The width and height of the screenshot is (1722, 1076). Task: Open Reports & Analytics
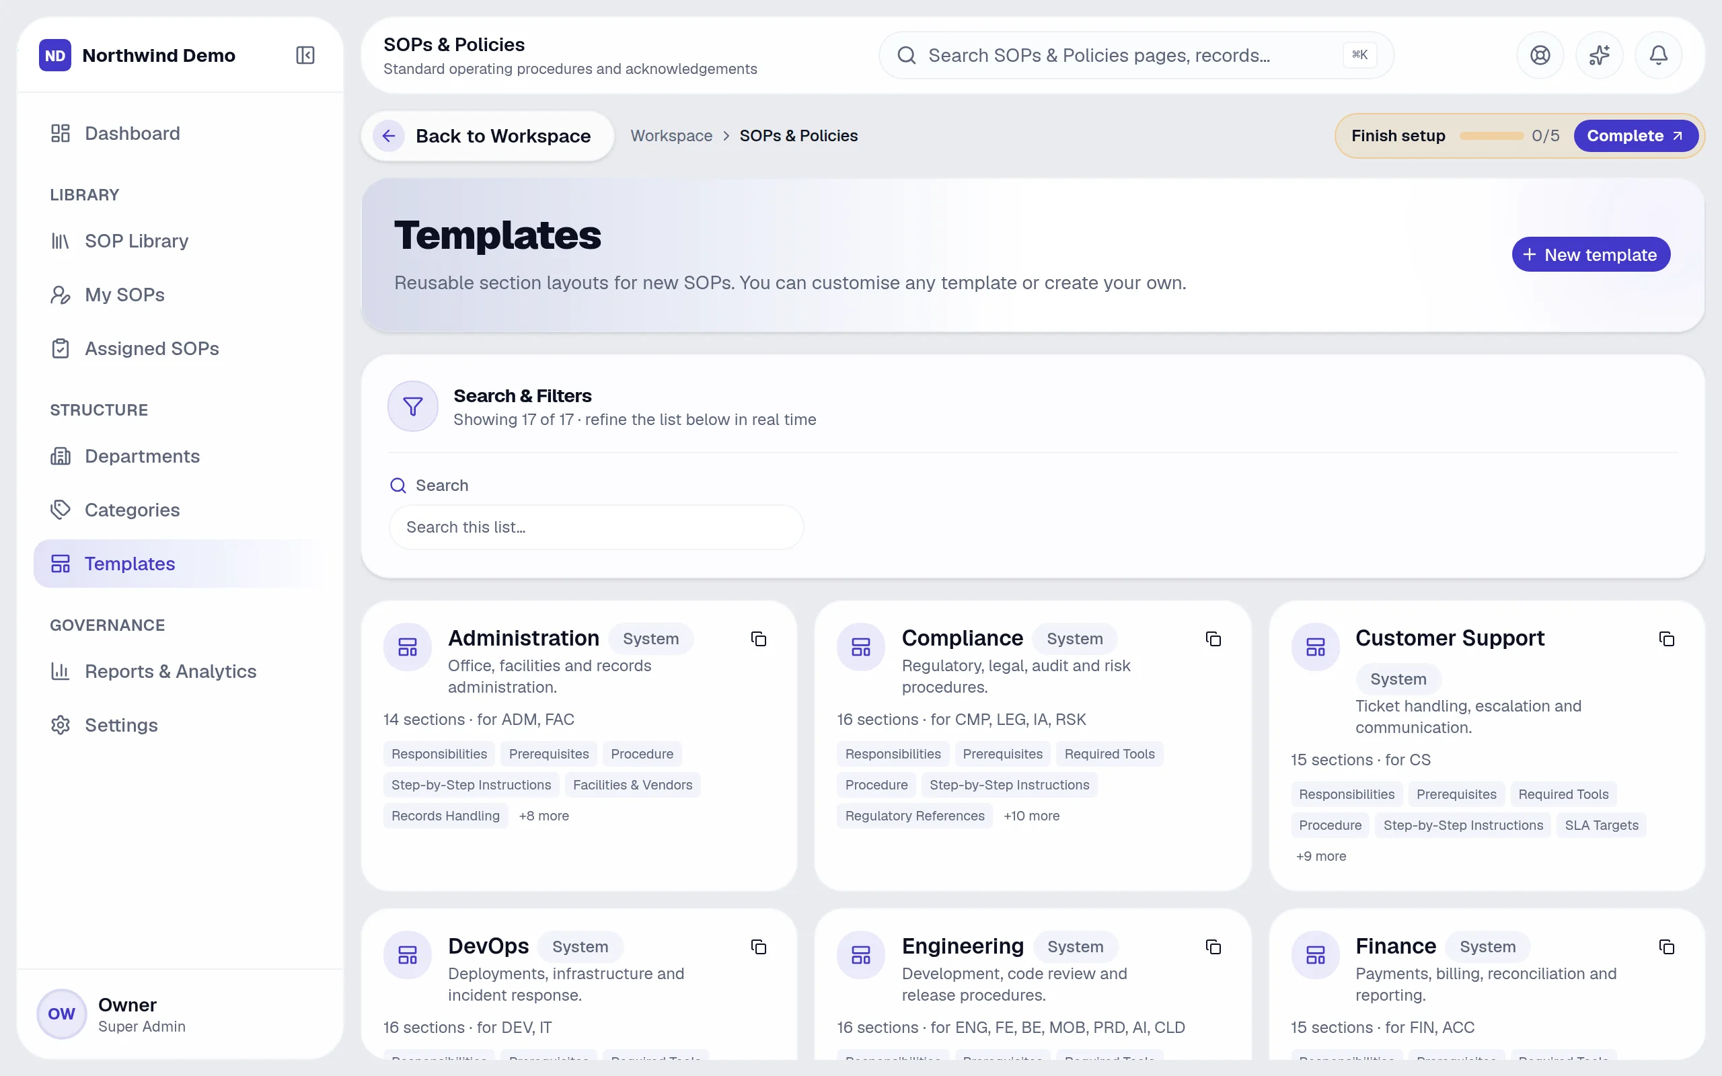tap(180, 671)
